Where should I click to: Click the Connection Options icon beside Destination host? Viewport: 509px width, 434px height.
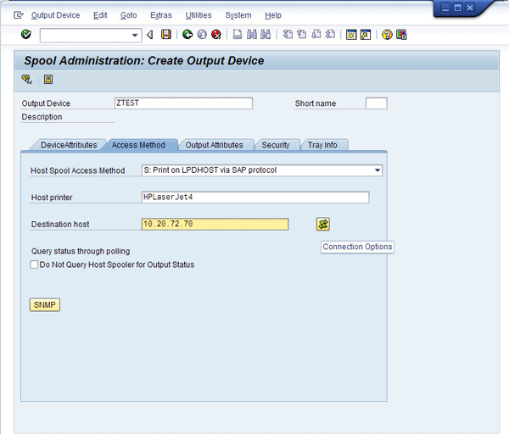(x=323, y=224)
